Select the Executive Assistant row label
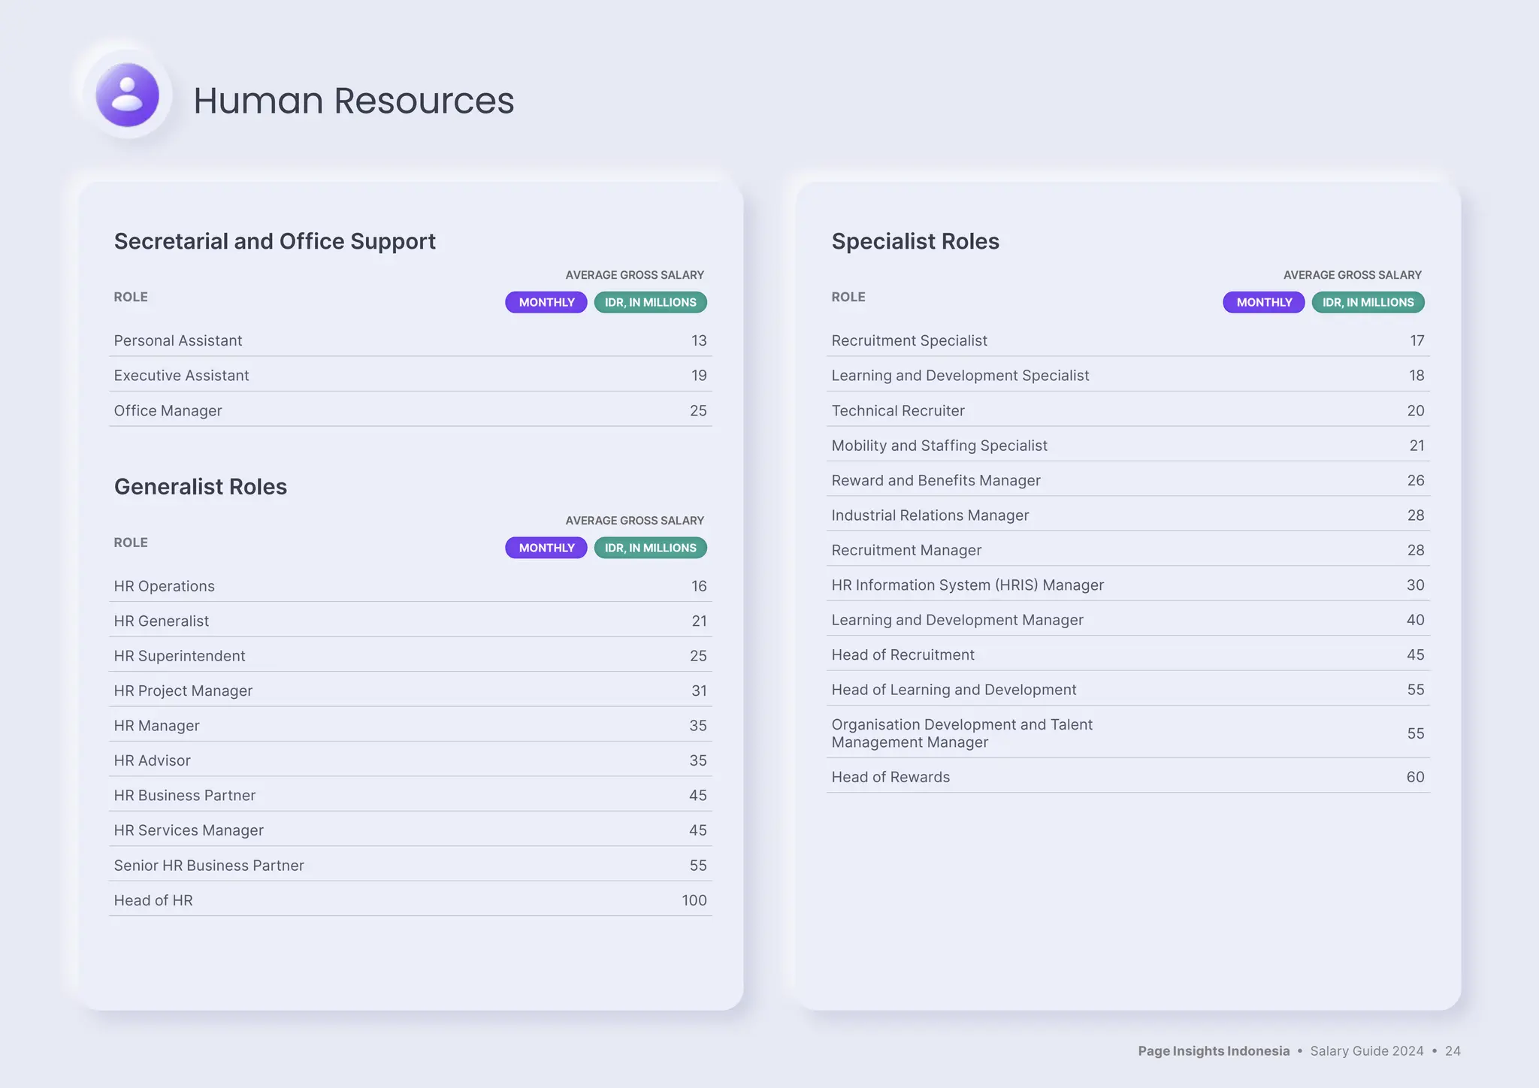 (x=181, y=376)
